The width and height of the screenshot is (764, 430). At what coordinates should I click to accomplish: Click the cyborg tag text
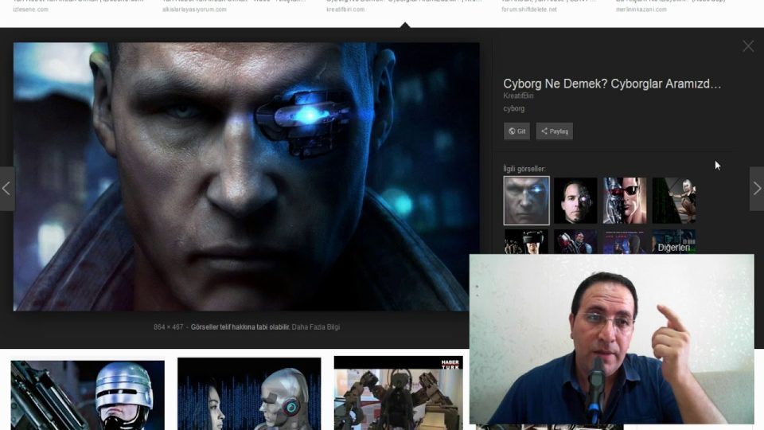coord(513,109)
